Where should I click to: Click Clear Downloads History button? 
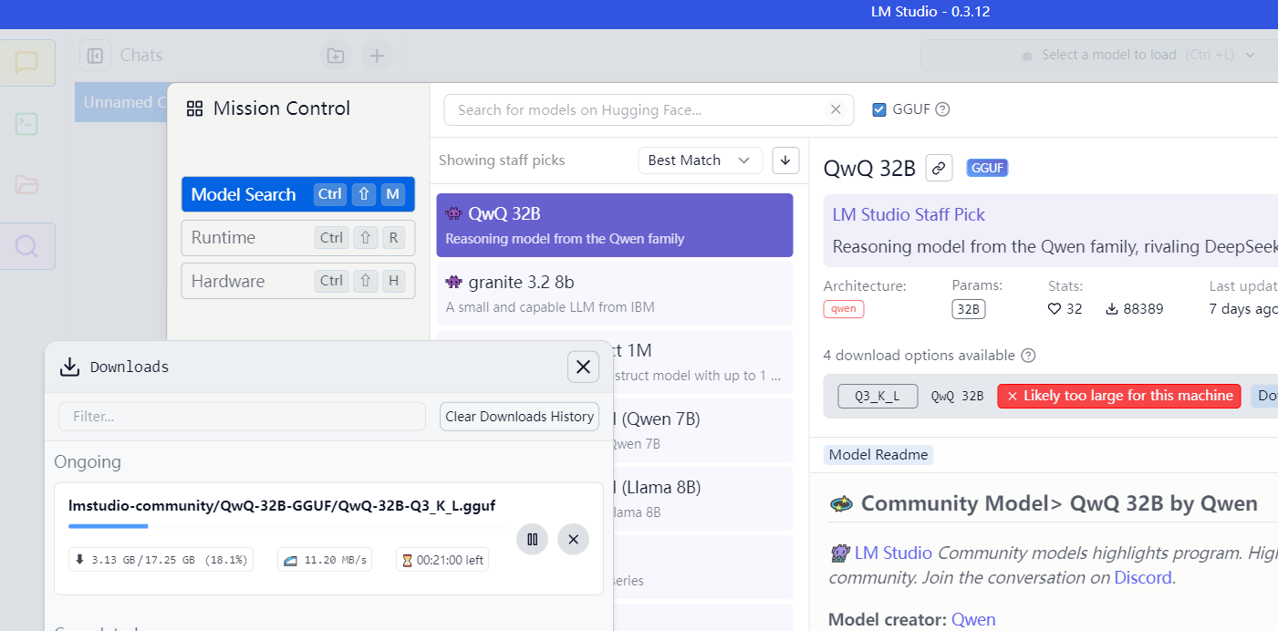pos(519,417)
